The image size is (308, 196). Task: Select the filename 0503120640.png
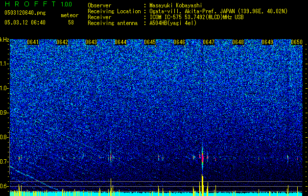[25, 13]
